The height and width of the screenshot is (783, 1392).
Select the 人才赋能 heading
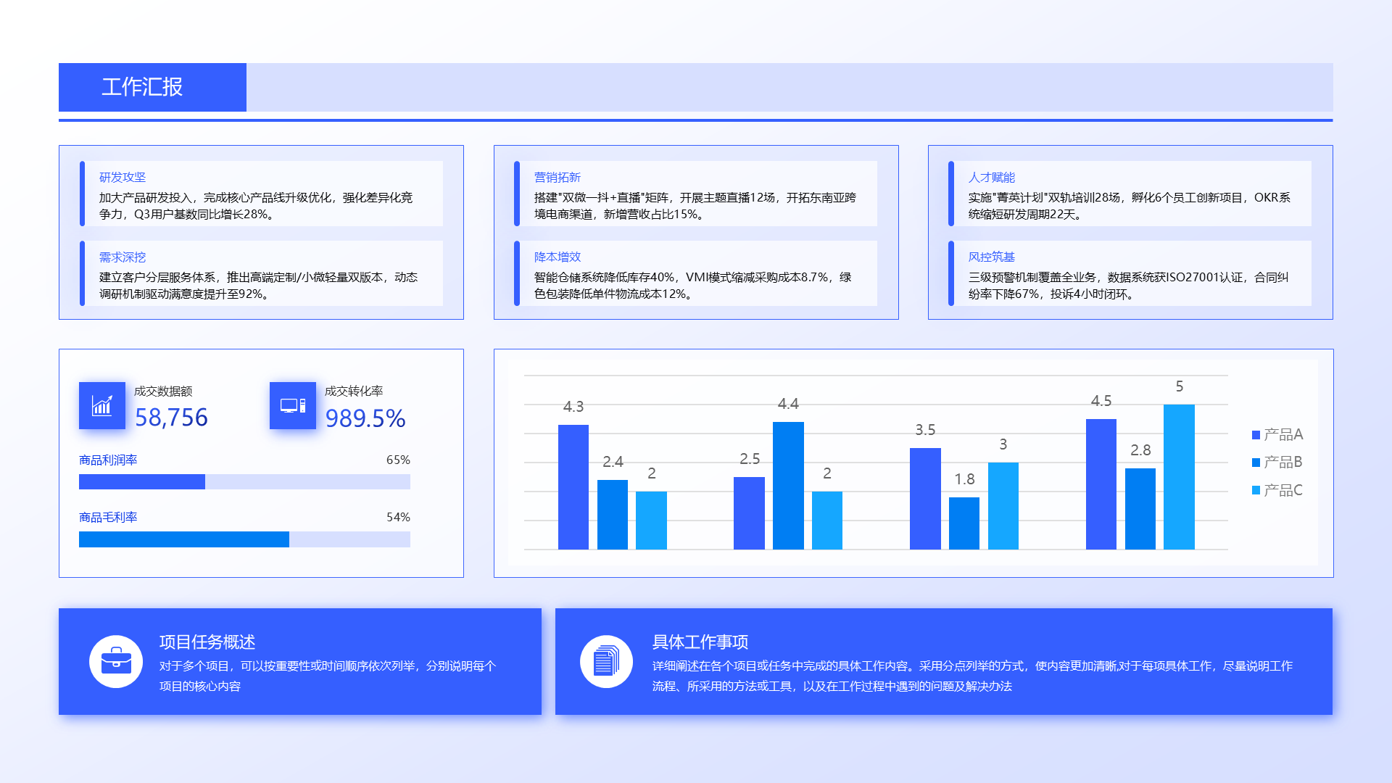coord(992,178)
